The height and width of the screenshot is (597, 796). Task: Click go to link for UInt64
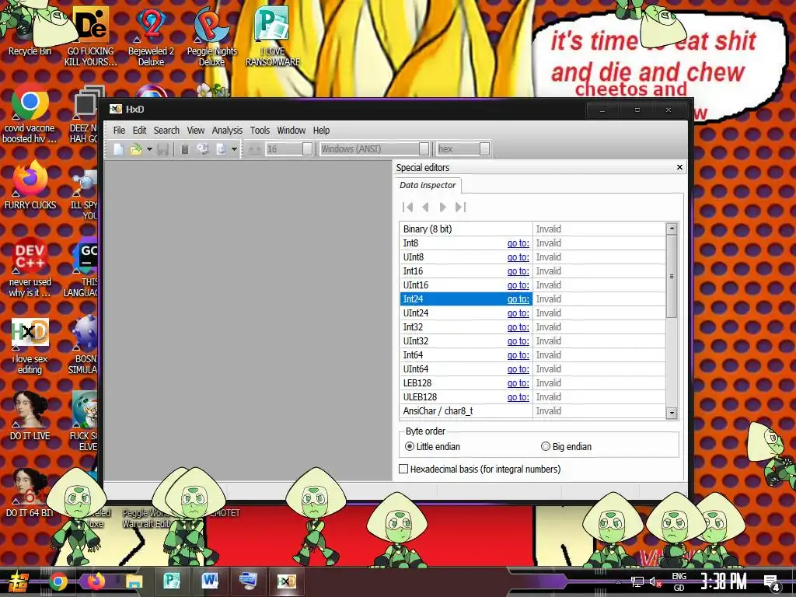(518, 369)
